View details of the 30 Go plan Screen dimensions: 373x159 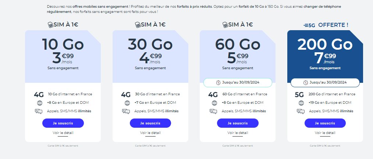tap(150, 133)
